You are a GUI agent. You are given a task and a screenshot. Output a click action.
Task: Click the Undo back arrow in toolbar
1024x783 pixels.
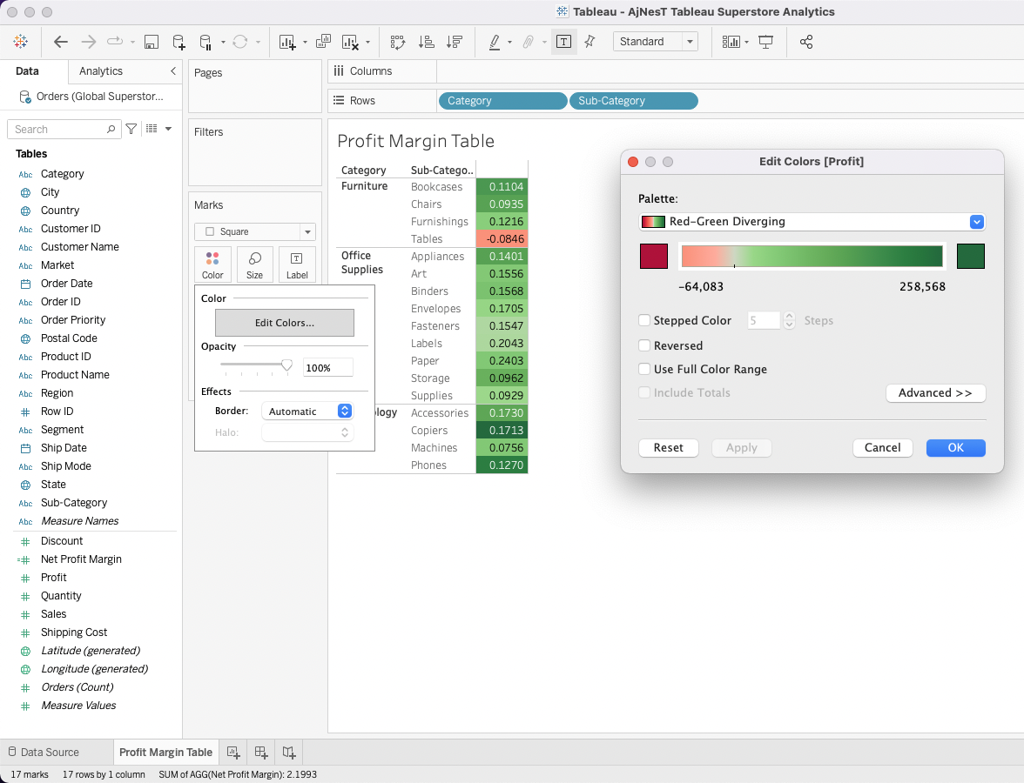61,42
